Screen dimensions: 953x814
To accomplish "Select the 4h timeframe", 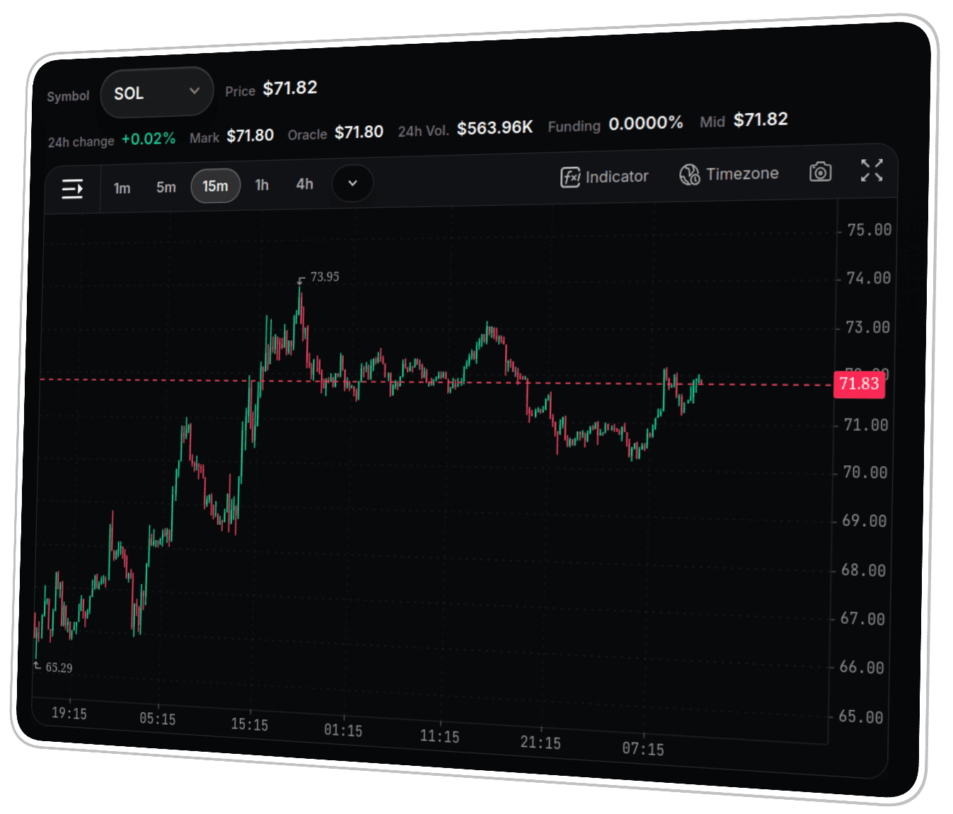I will (305, 184).
